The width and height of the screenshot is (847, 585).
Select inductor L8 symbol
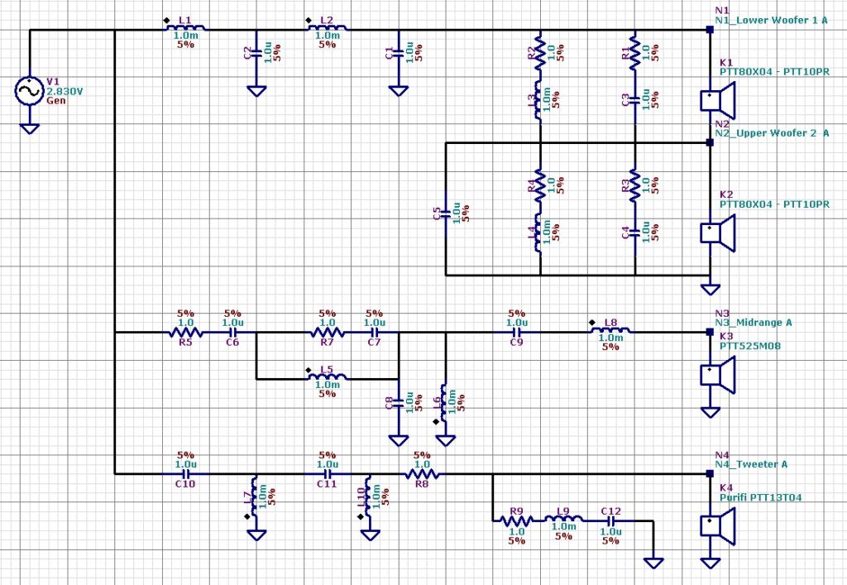pos(610,329)
